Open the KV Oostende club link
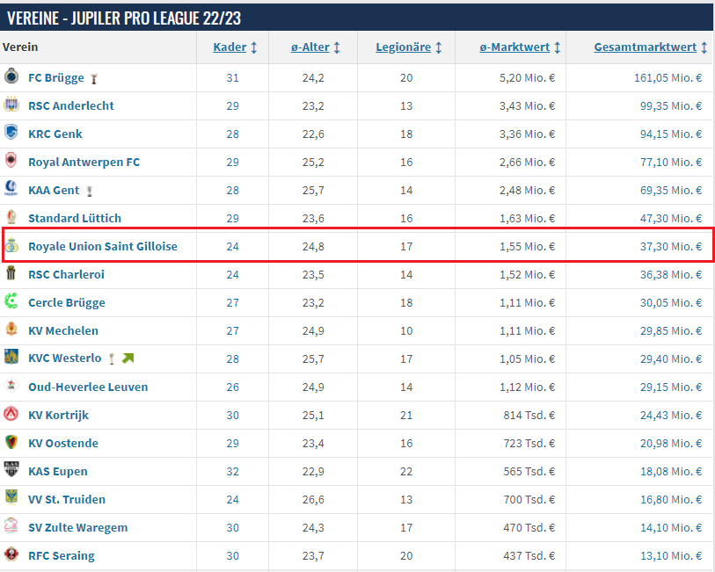 (63, 443)
